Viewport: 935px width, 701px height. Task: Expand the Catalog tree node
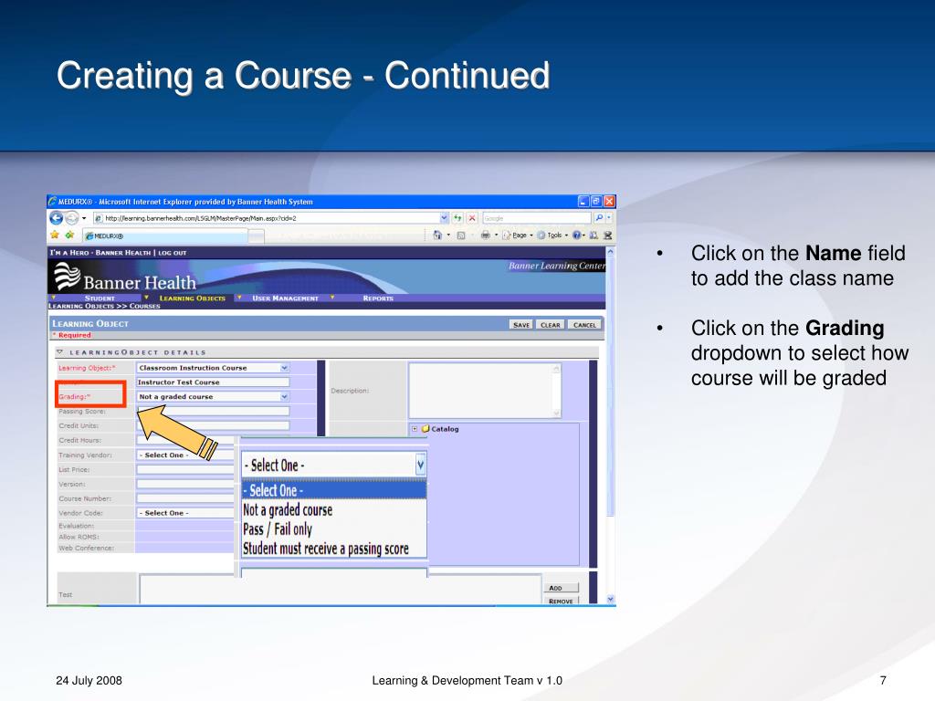pyautogui.click(x=415, y=429)
